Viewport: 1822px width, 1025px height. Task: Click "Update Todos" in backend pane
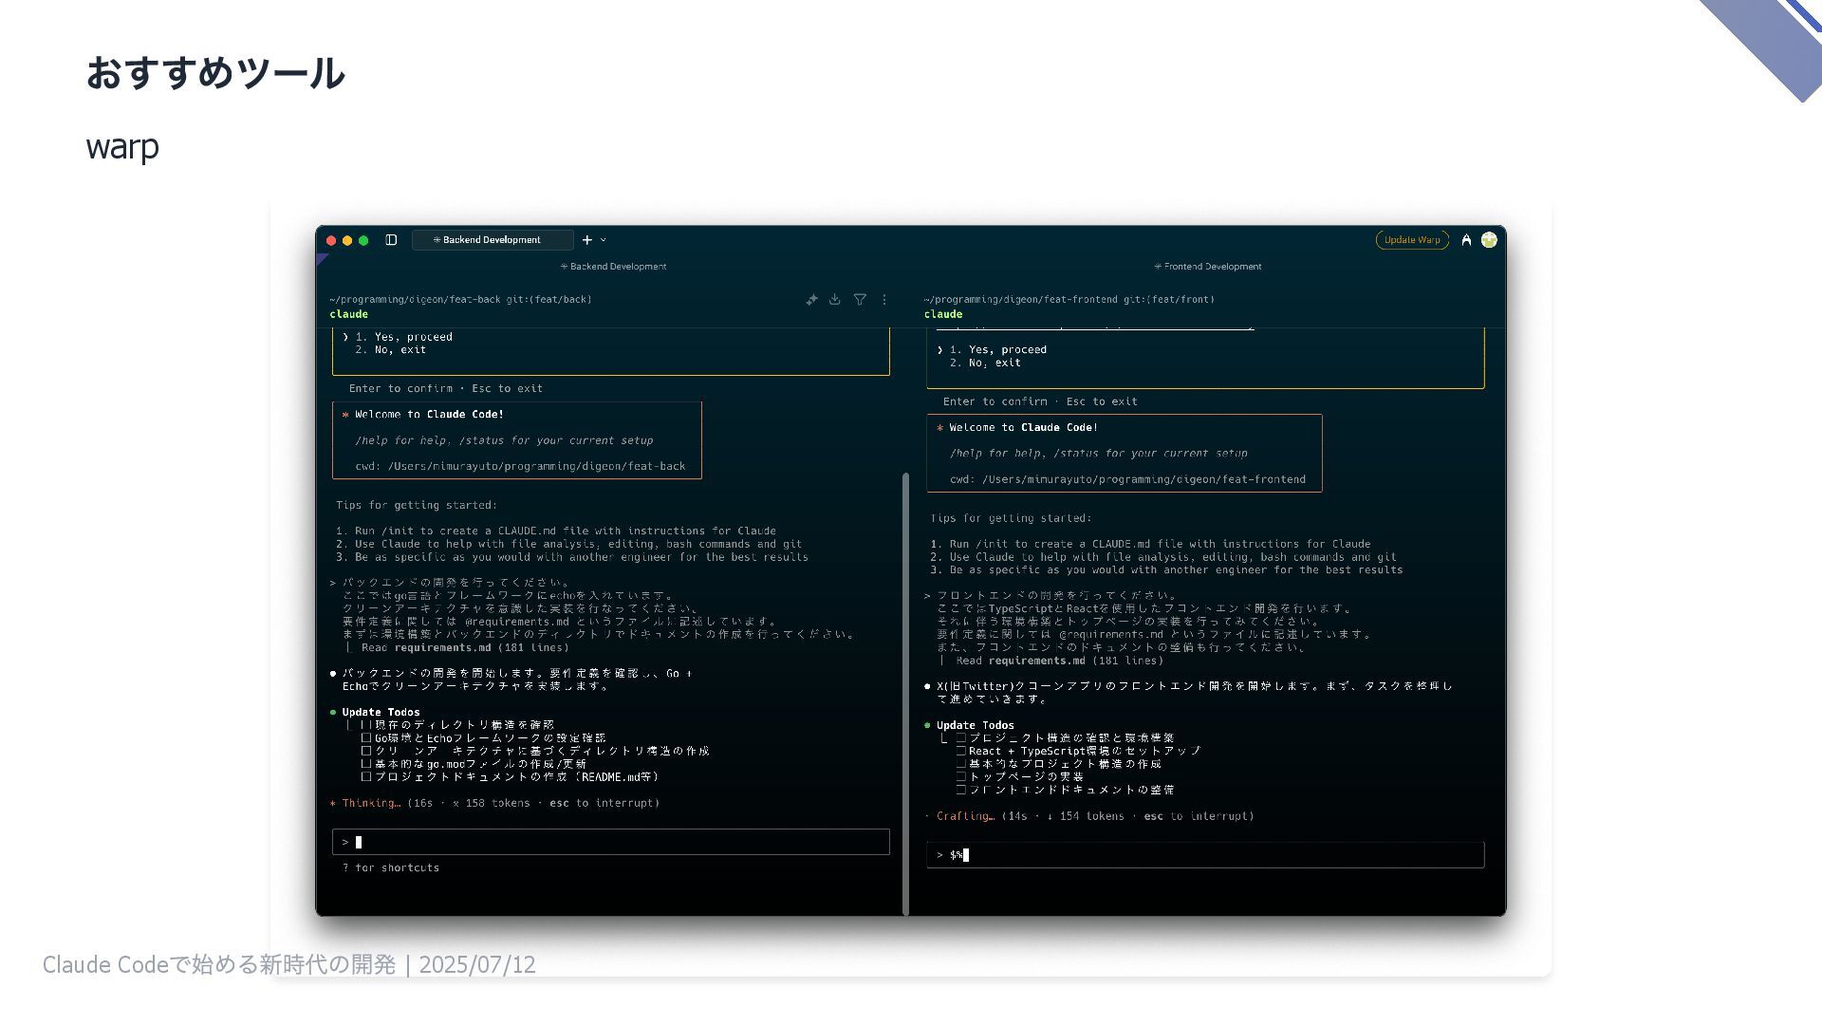[381, 713]
